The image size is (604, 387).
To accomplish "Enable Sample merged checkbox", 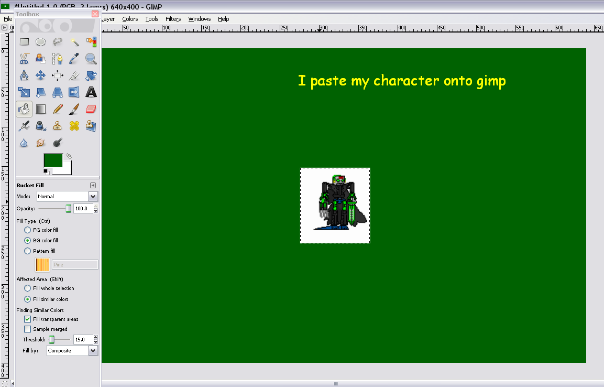I will pos(28,329).
